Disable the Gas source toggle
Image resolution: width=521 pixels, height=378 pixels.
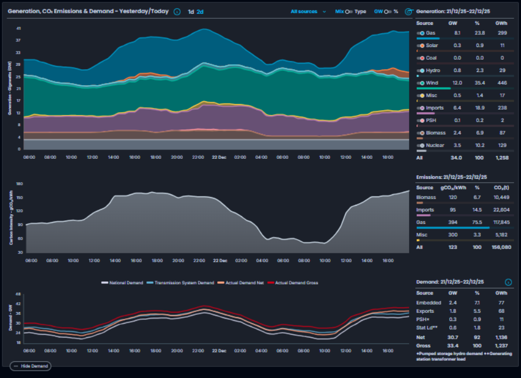pyautogui.click(x=421, y=33)
